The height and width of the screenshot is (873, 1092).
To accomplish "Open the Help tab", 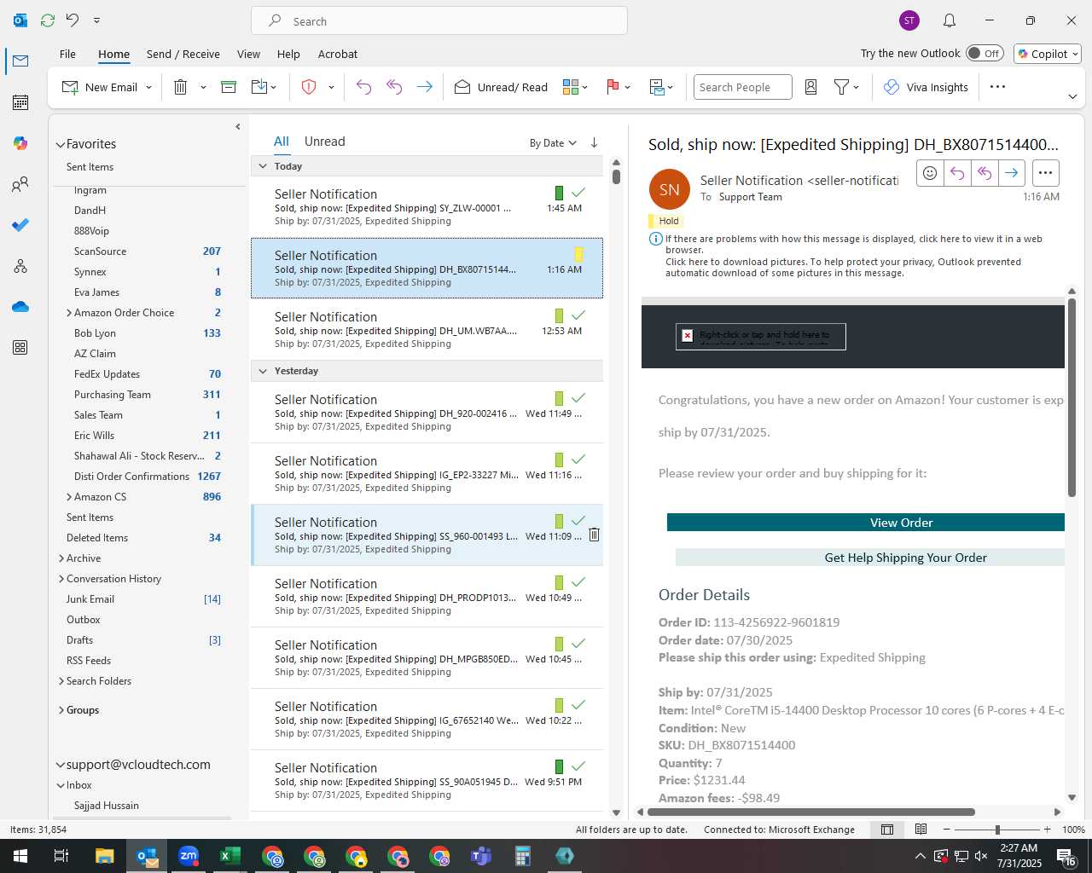I will pyautogui.click(x=288, y=54).
